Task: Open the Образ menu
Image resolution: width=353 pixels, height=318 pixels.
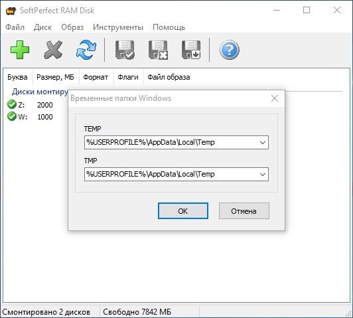Action: click(x=72, y=27)
